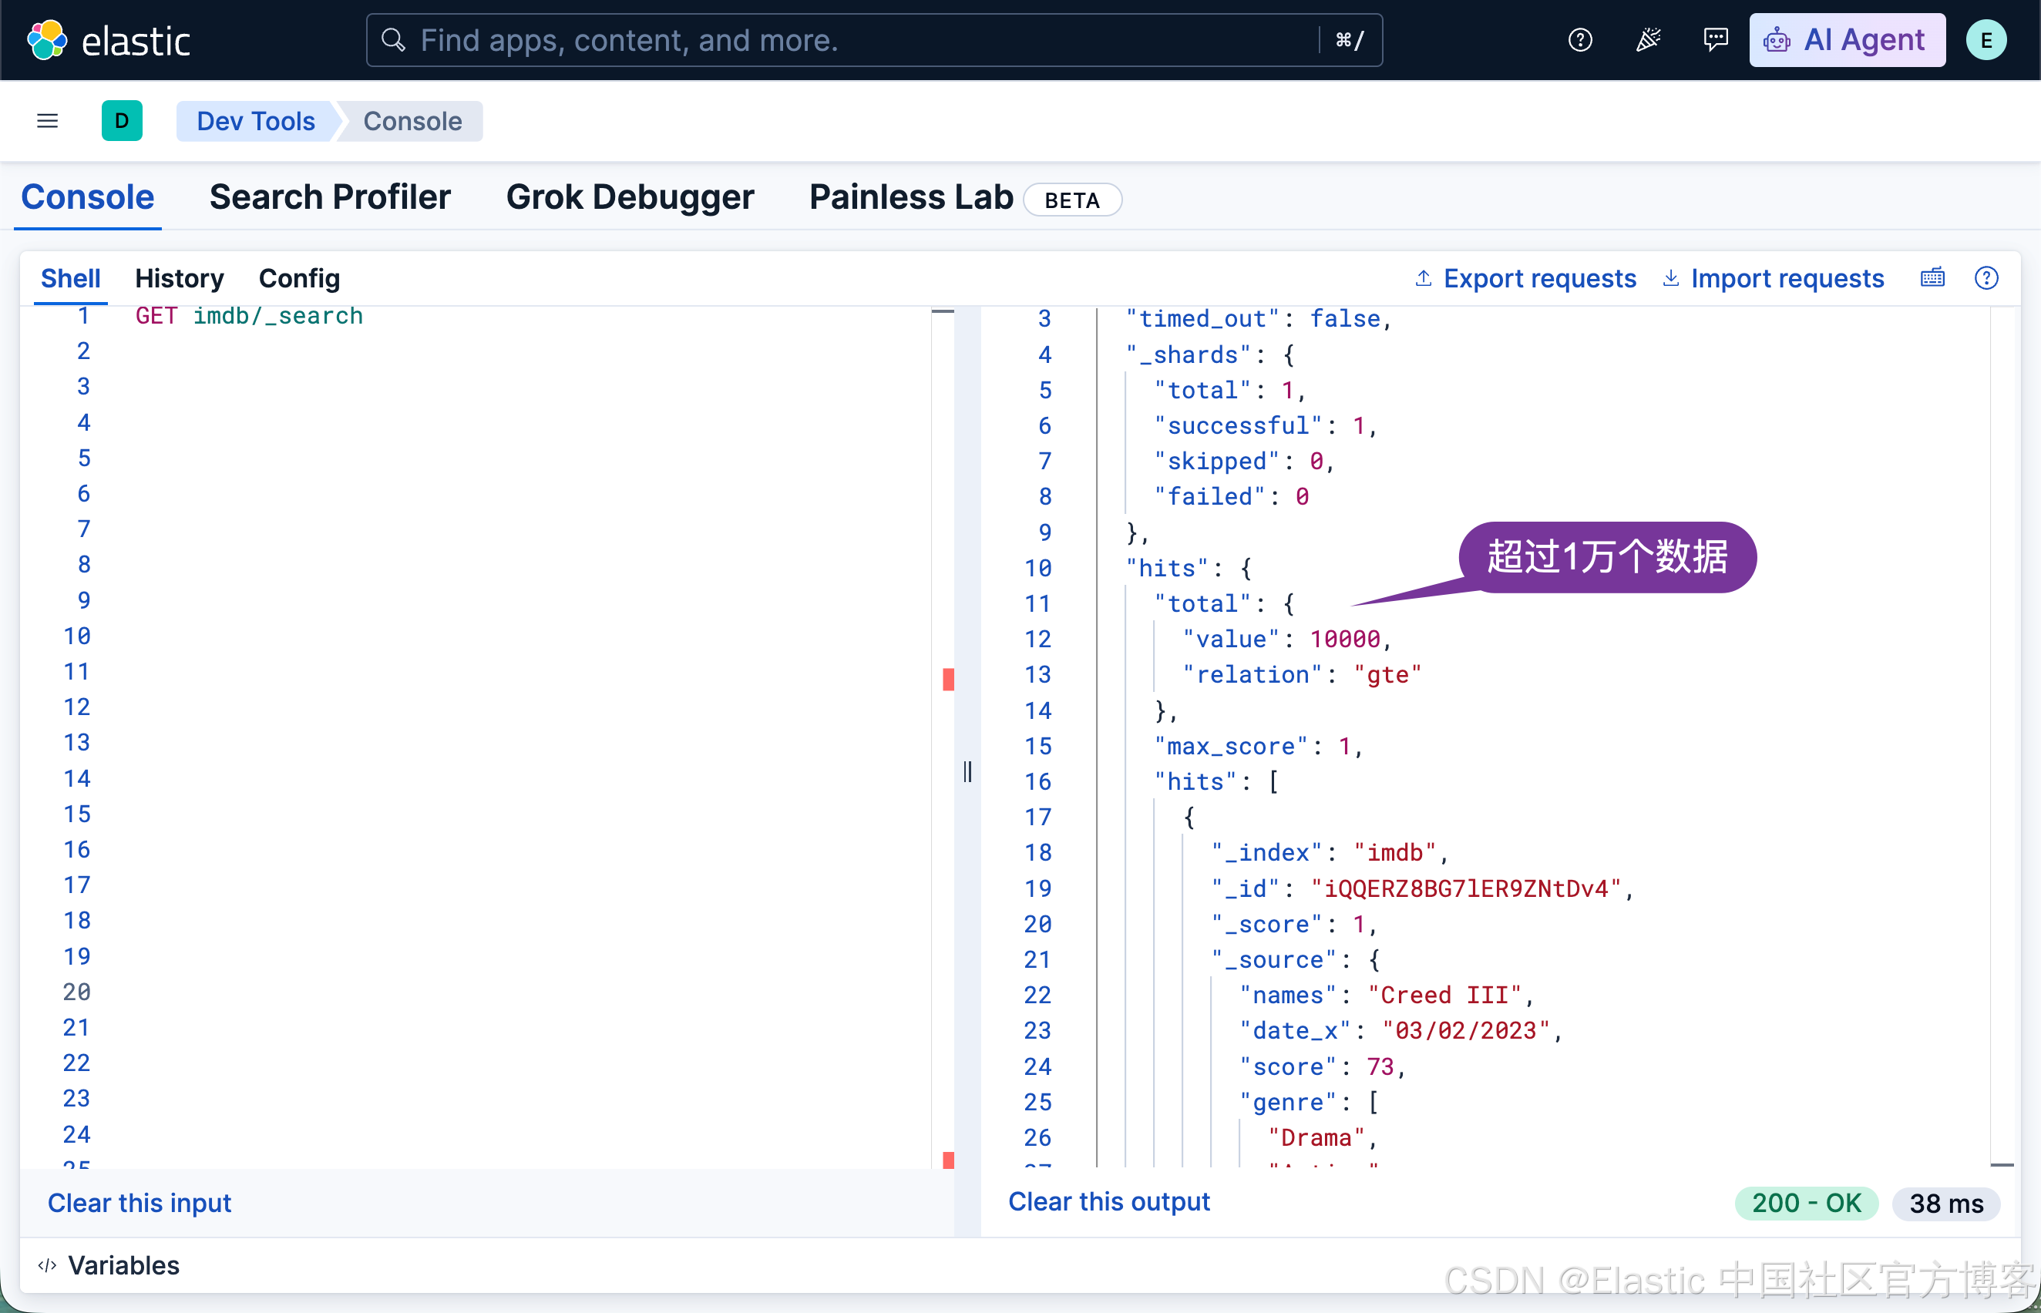Select the Console tab
2041x1313 pixels.
[x=87, y=197]
